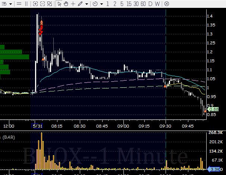Click the 3.3K volume value tag
This screenshot has height=175, width=226.
tap(214, 169)
